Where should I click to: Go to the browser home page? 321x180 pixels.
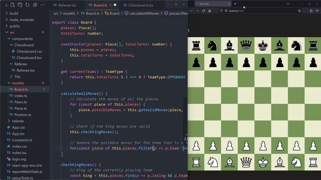coord(210,10)
